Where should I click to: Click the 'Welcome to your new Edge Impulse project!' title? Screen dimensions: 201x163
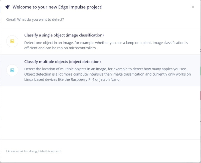(x=57, y=7)
